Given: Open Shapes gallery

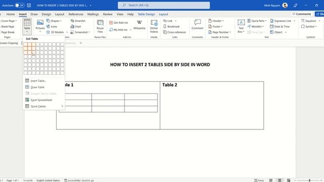Looking at the screenshot, I should coord(54,21).
